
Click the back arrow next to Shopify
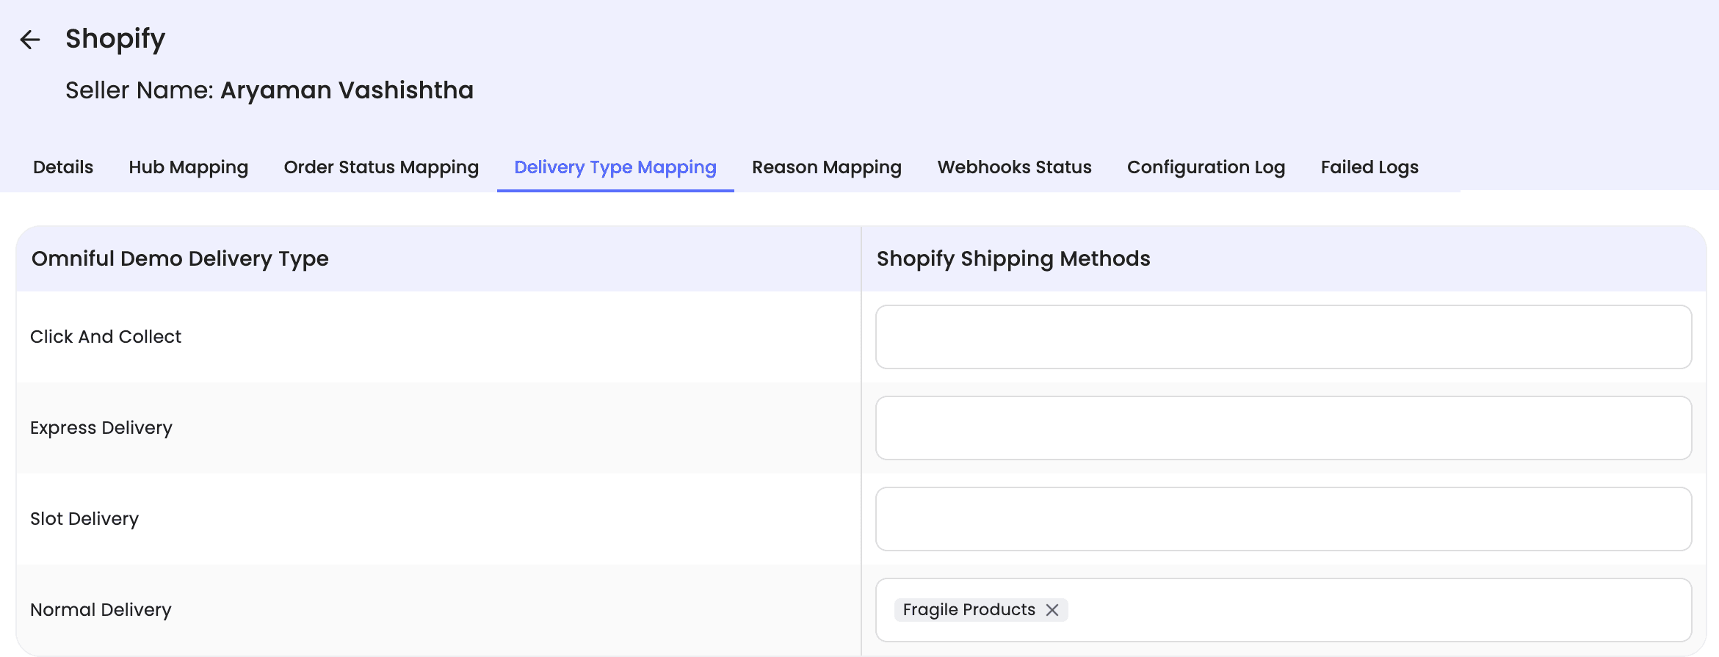click(30, 40)
